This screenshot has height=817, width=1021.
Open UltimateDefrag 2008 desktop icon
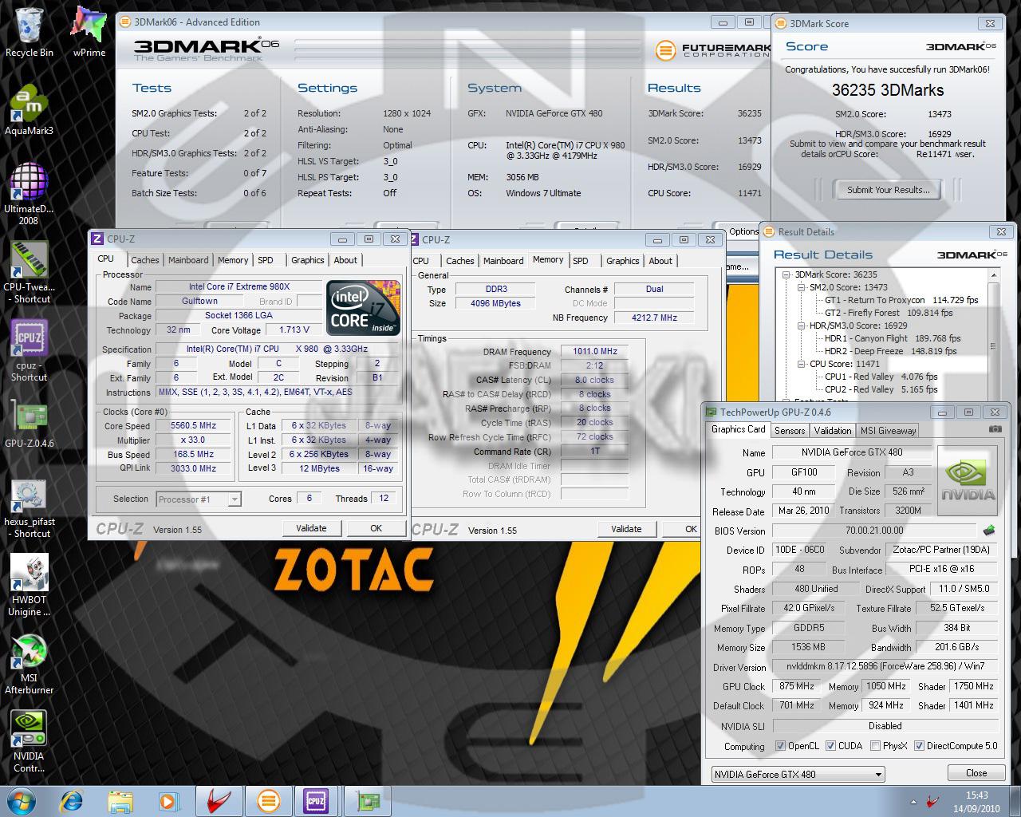coord(30,193)
